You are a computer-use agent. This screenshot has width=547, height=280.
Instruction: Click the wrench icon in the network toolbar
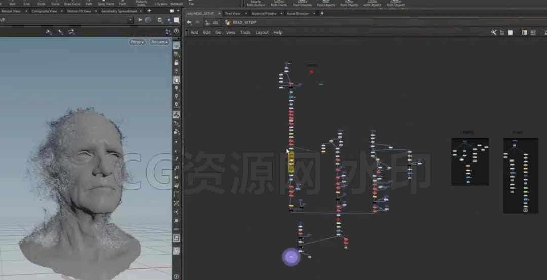(x=494, y=33)
